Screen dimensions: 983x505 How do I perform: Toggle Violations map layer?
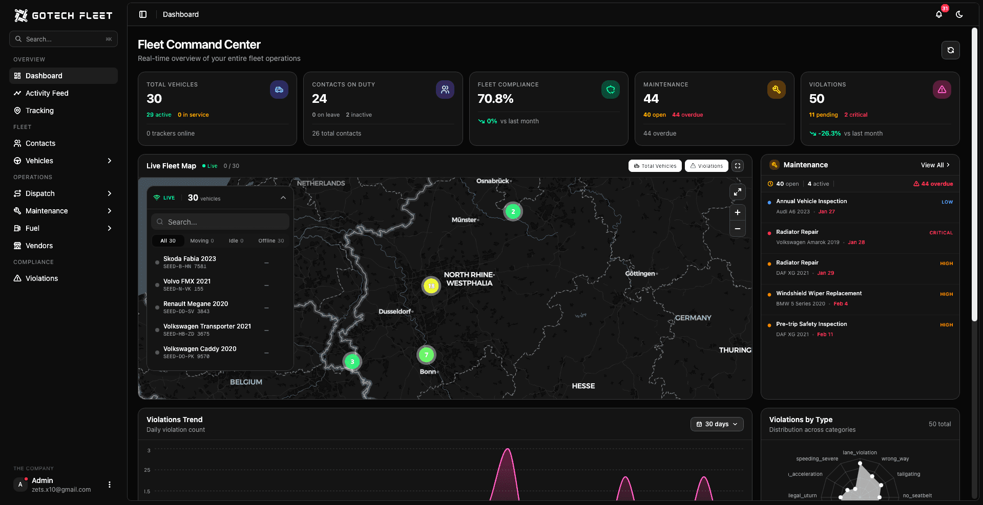pyautogui.click(x=706, y=166)
